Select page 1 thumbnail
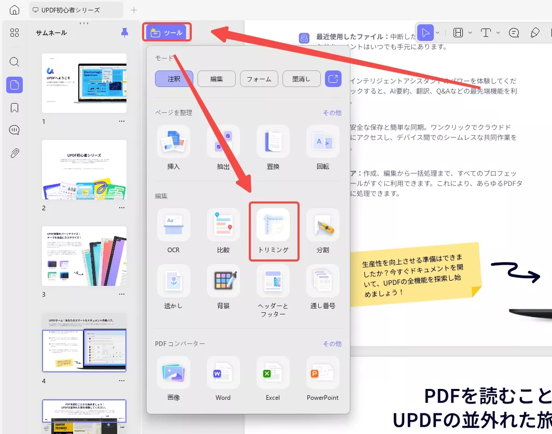This screenshot has height=434, width=552. coord(84,83)
